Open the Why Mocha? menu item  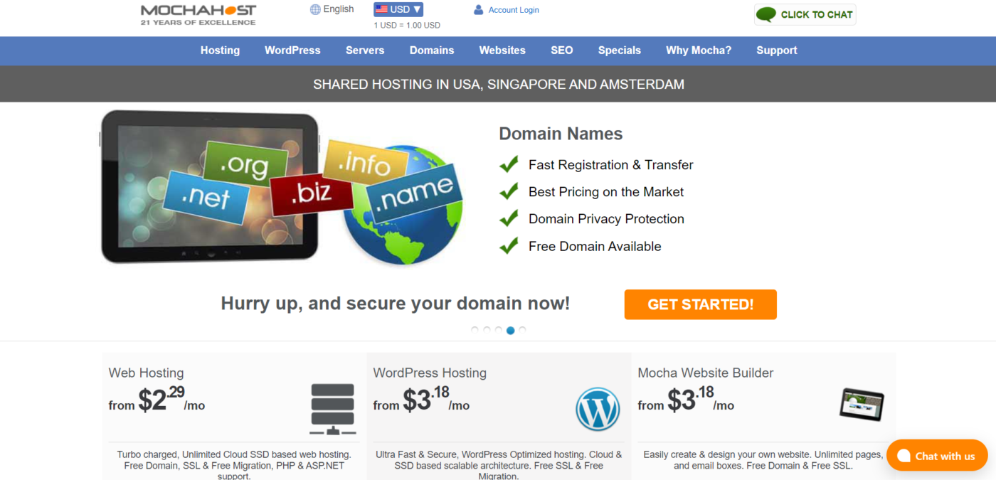pyautogui.click(x=699, y=50)
